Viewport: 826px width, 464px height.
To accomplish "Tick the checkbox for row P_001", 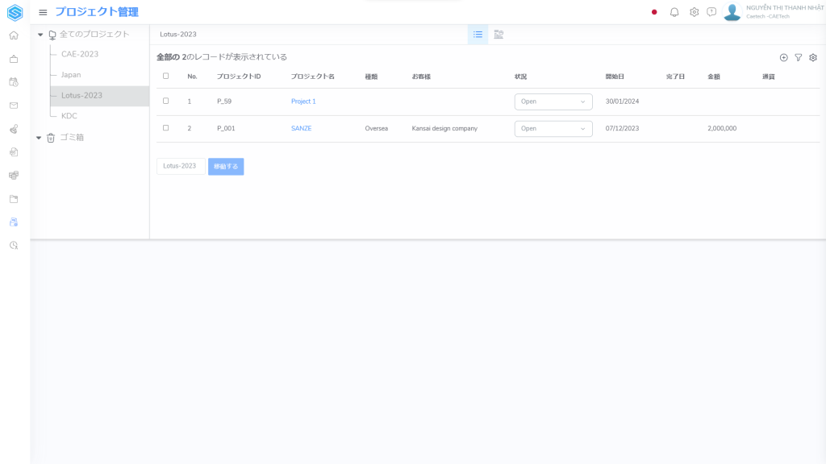I will tap(166, 127).
